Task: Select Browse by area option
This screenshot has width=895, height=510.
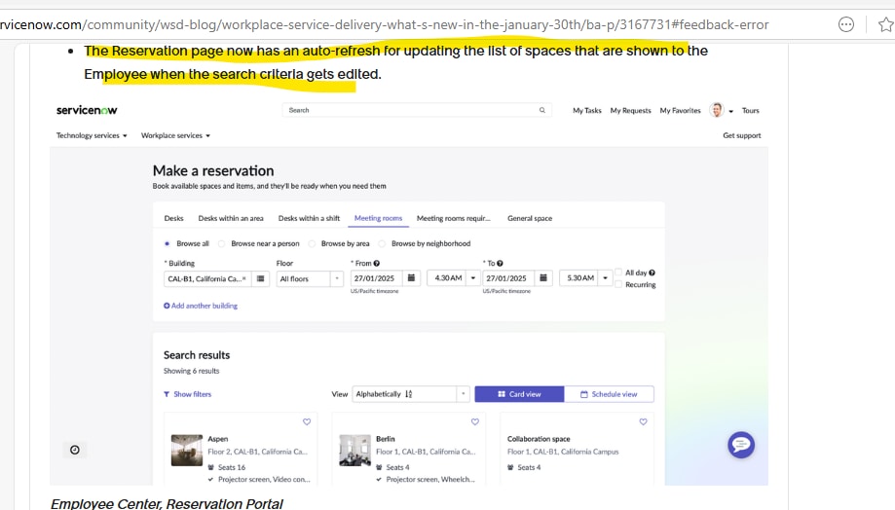Action: click(x=312, y=243)
